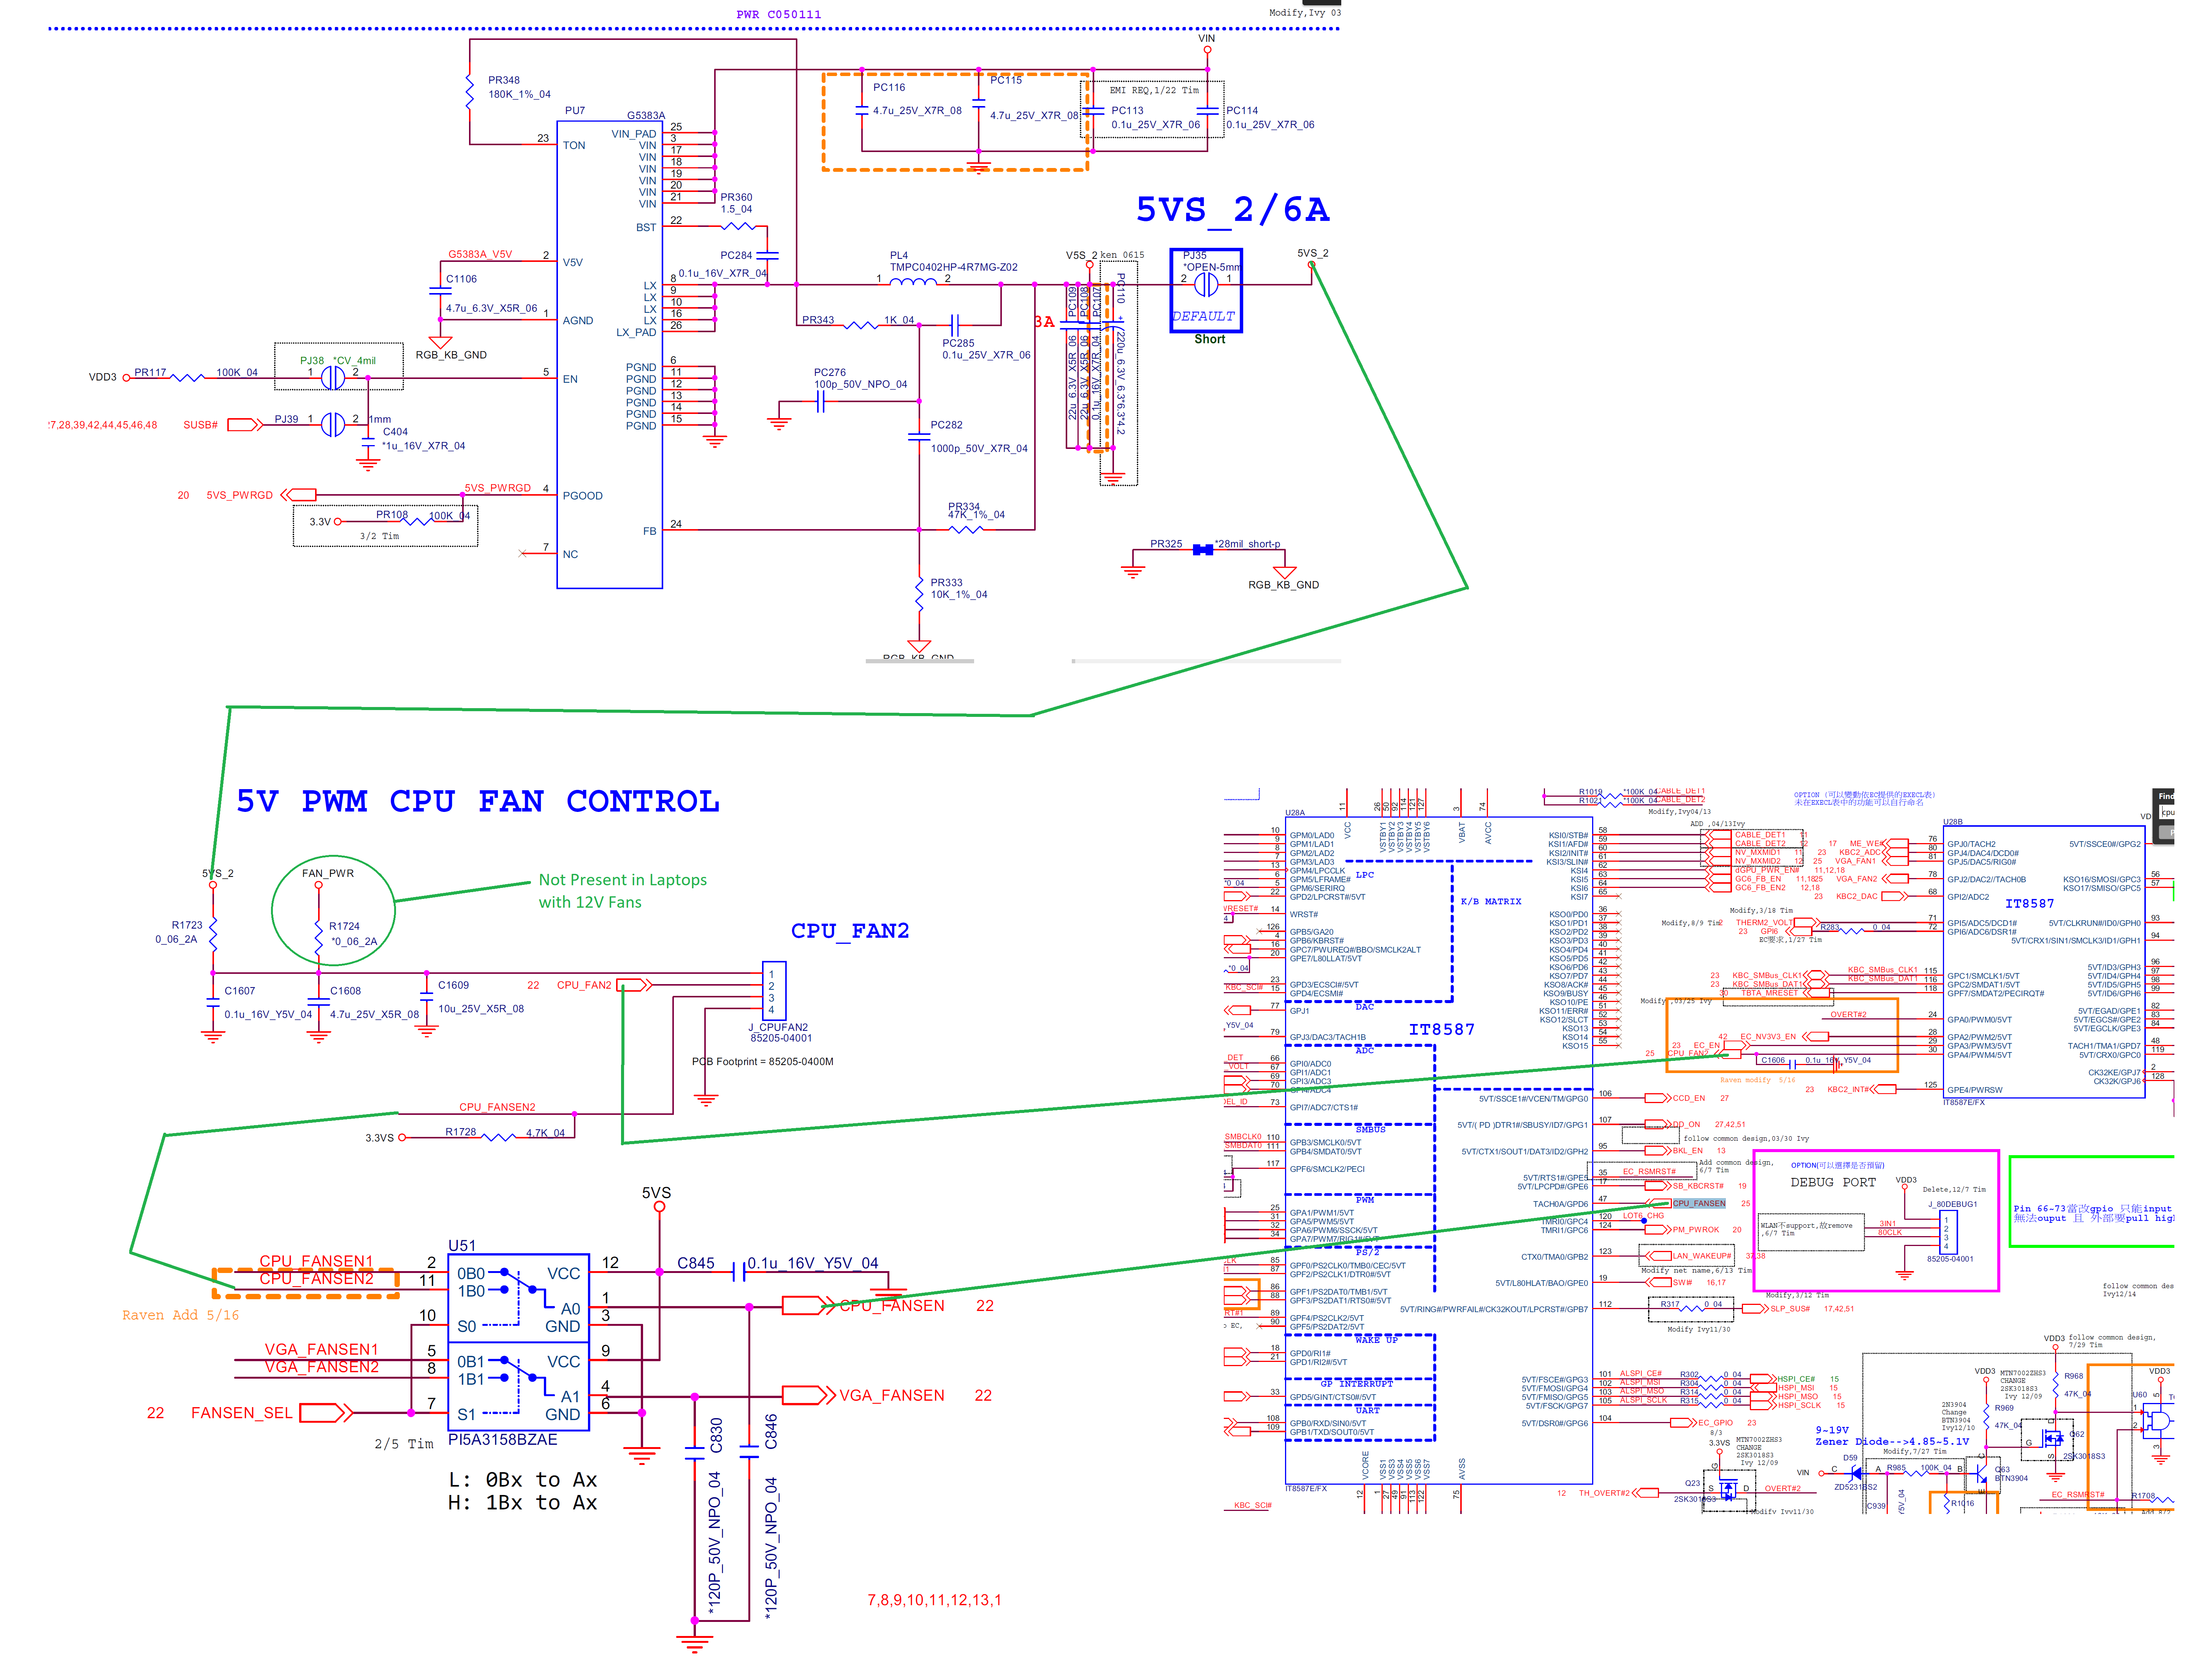Click the DEBUG PORT heading
The height and width of the screenshot is (1674, 2212).
(x=1833, y=1182)
